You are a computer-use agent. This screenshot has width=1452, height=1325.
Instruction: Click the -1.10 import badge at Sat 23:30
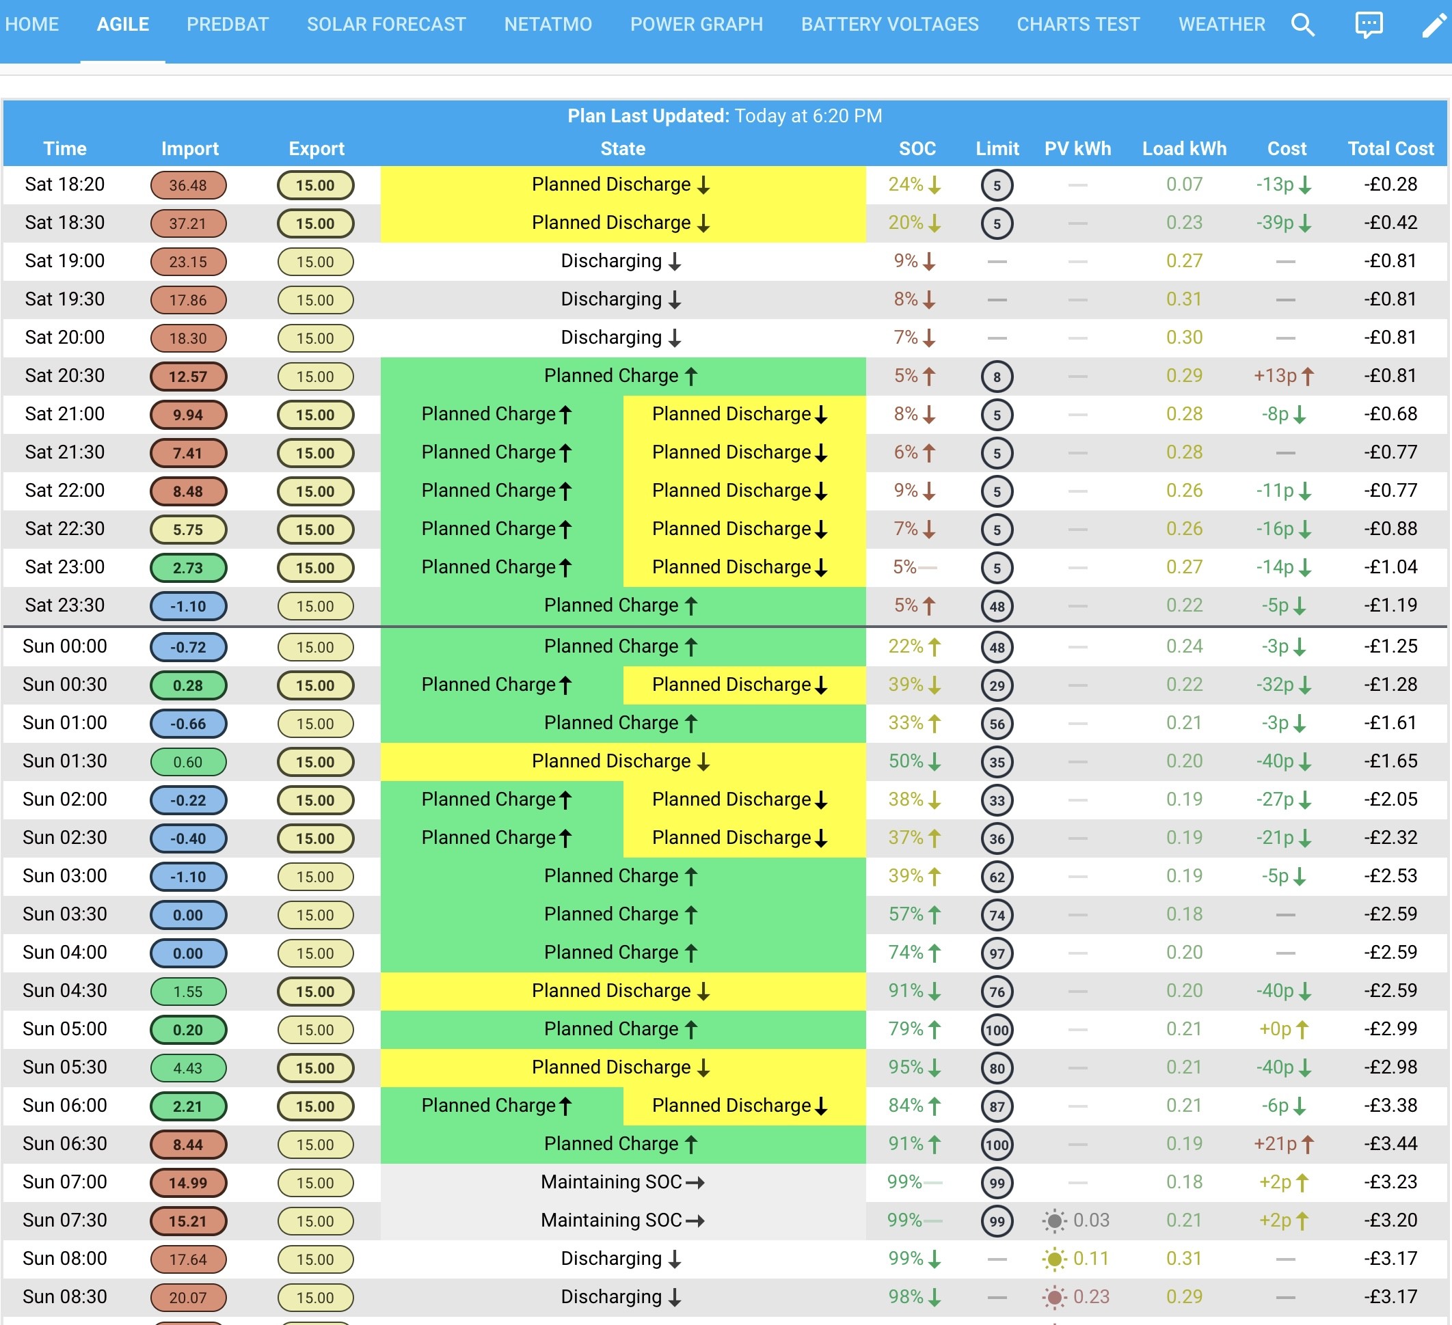point(188,606)
